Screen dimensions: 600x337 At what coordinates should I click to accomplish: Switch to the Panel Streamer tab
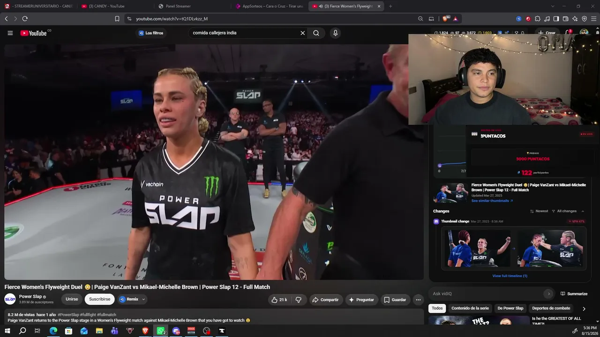[x=191, y=6]
